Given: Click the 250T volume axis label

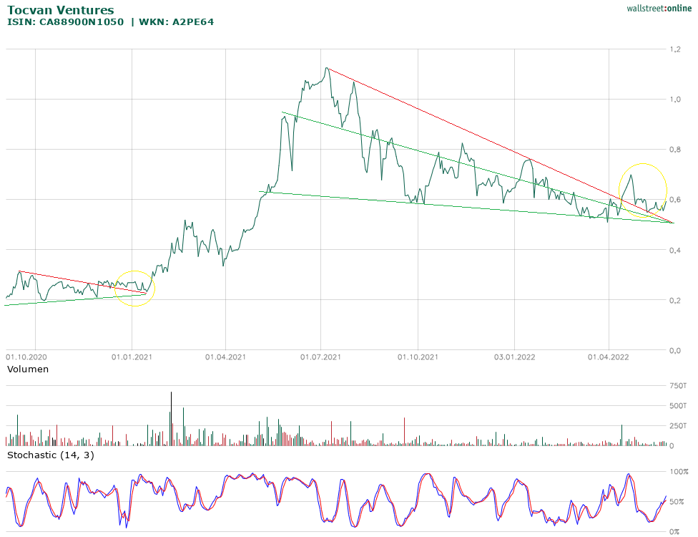Looking at the screenshot, I should (x=679, y=425).
